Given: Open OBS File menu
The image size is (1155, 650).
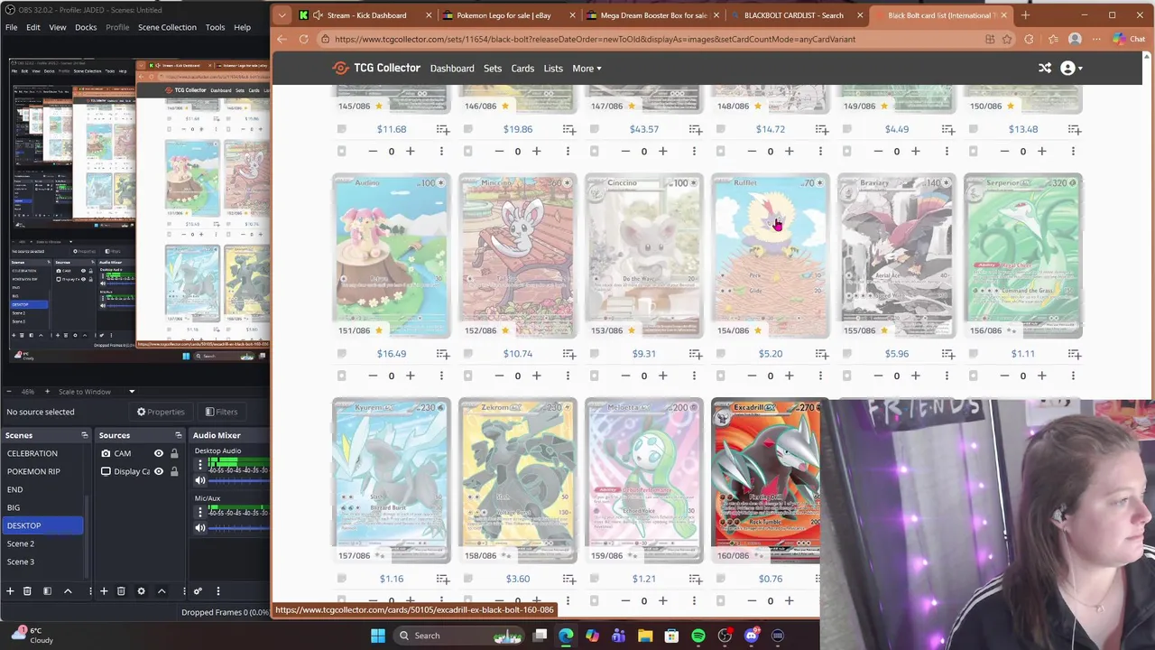Looking at the screenshot, I should [x=11, y=27].
